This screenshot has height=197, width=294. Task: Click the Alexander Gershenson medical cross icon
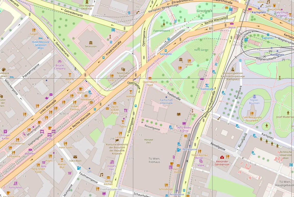(222, 157)
